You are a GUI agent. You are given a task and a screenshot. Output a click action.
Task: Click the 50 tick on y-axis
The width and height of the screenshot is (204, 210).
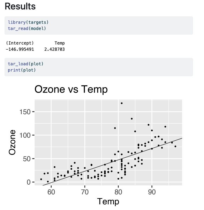[x=26, y=159]
